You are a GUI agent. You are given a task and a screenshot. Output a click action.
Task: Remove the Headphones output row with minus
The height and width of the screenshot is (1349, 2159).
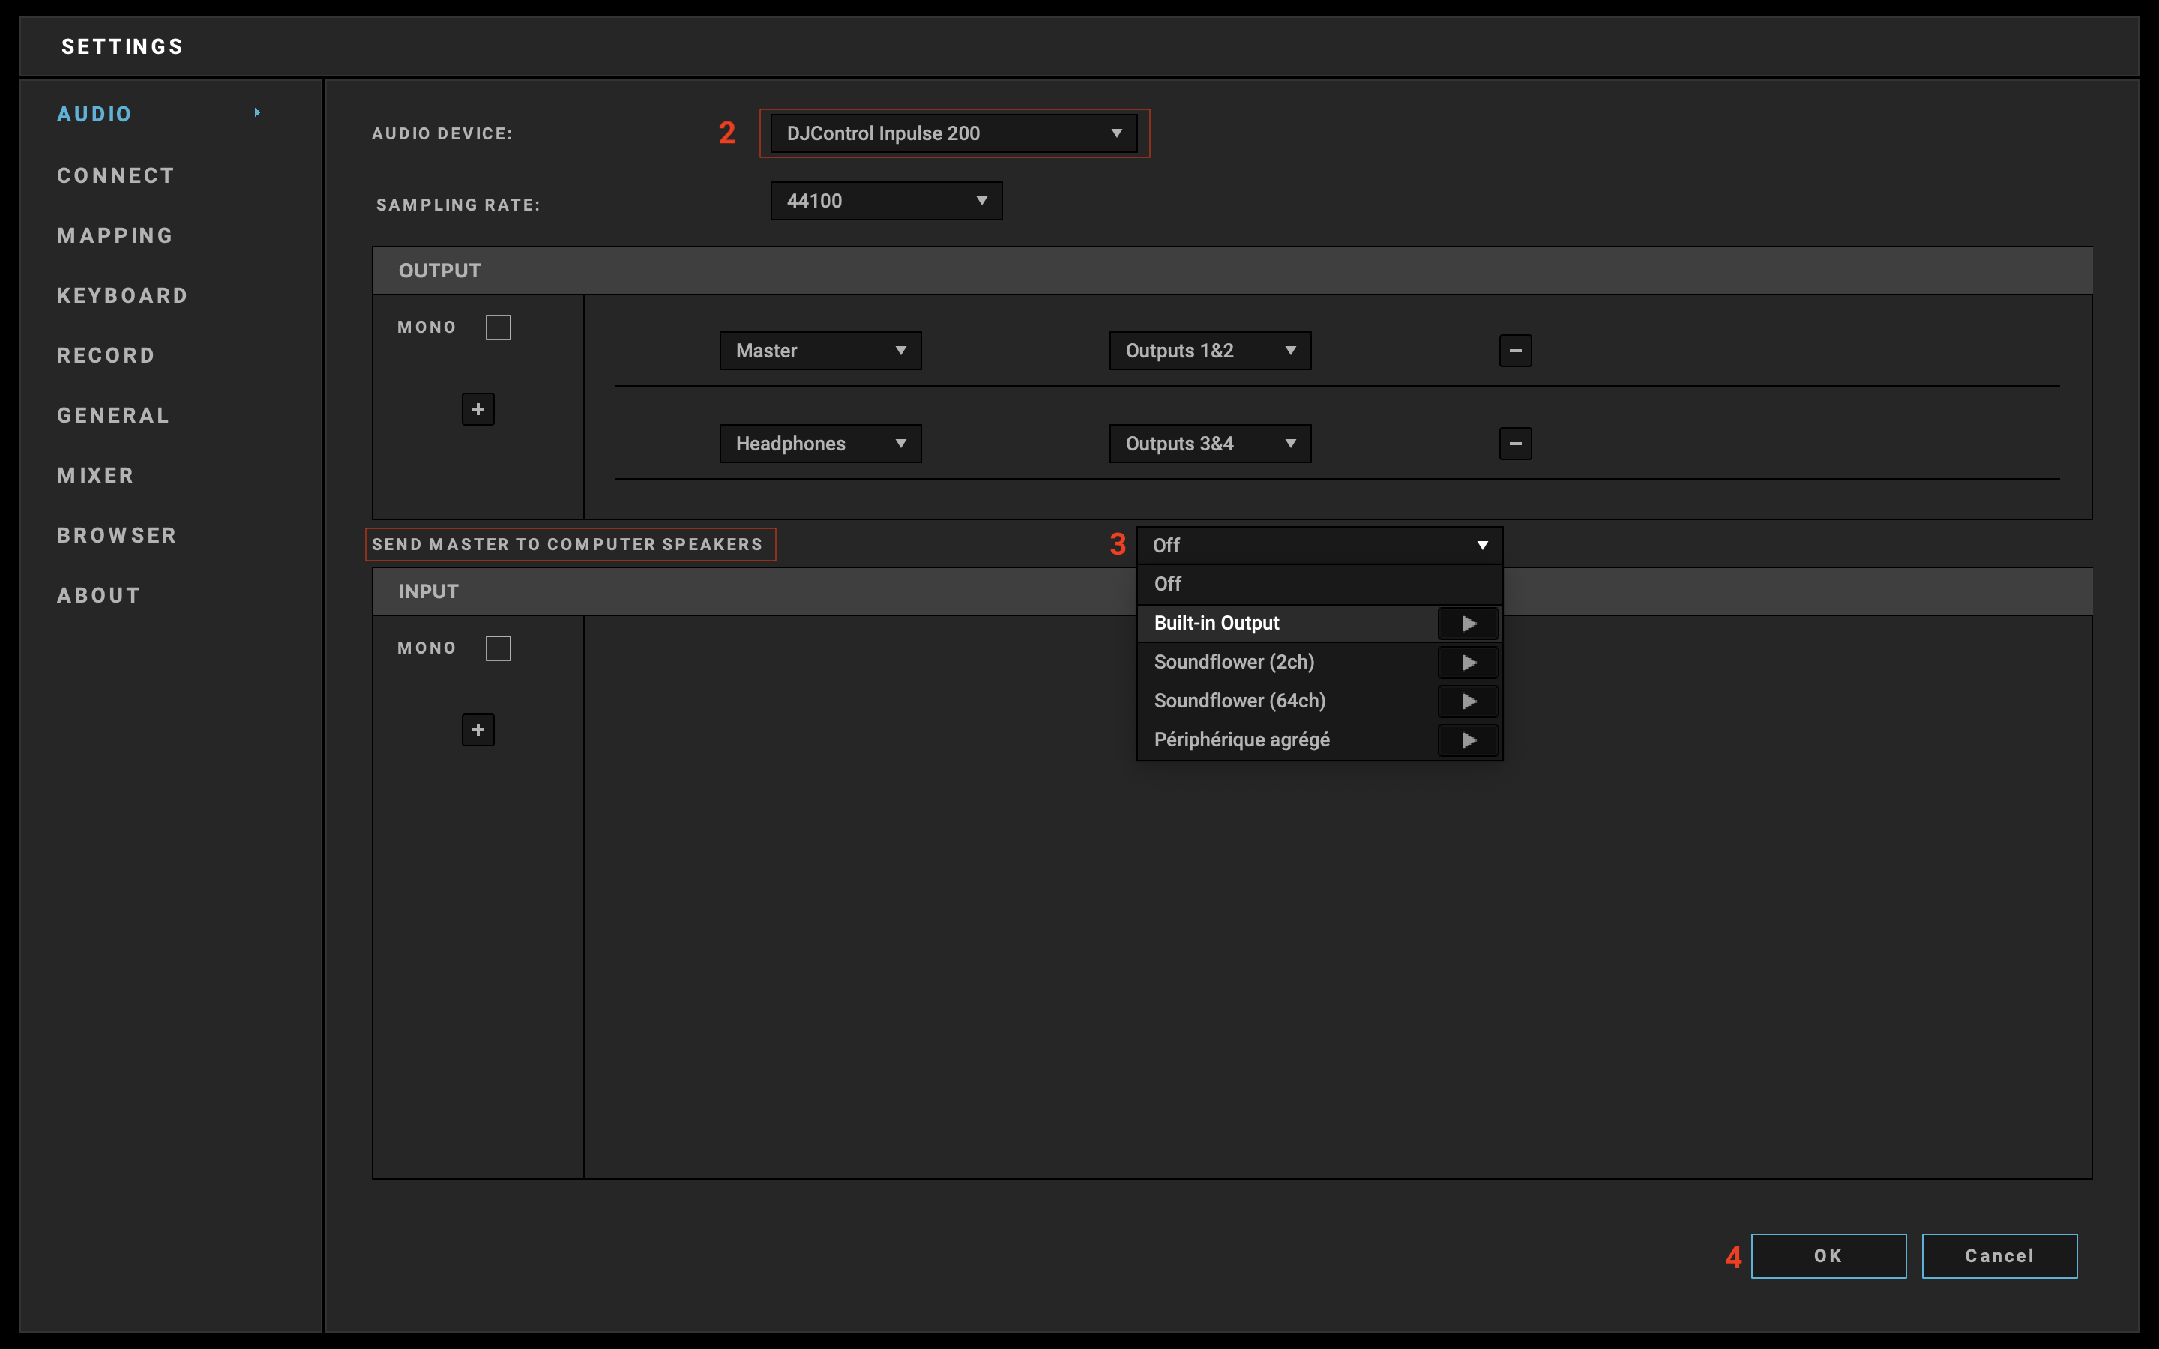(x=1515, y=444)
